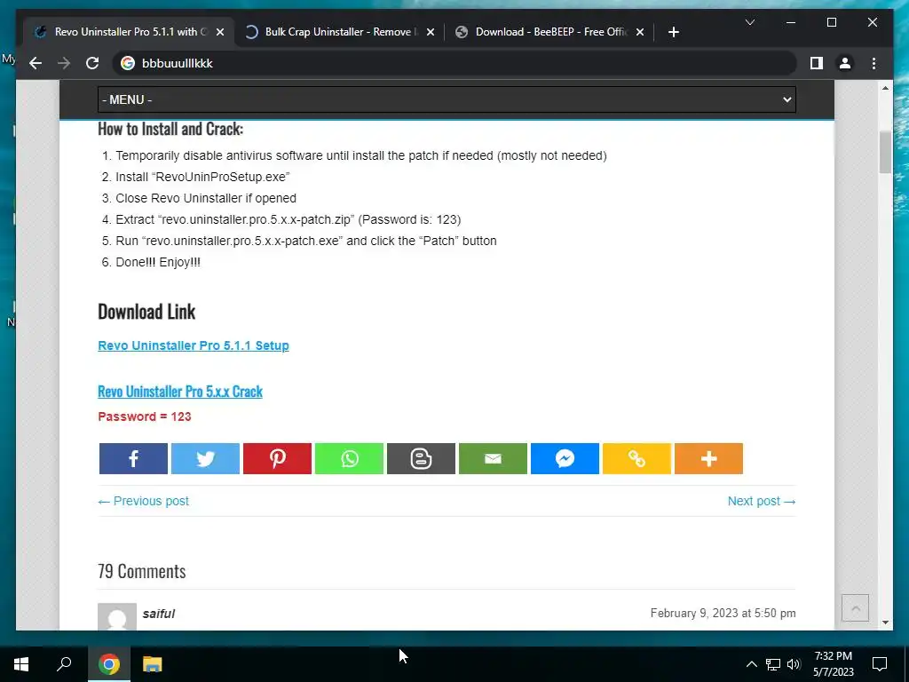Click the volume speaker tray icon
The image size is (909, 682).
click(794, 664)
